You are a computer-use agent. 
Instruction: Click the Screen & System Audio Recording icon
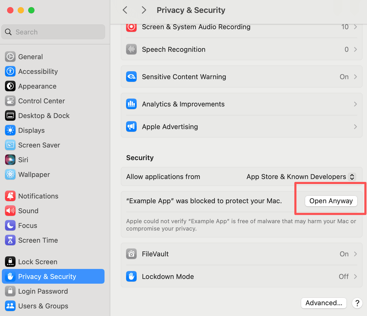131,27
